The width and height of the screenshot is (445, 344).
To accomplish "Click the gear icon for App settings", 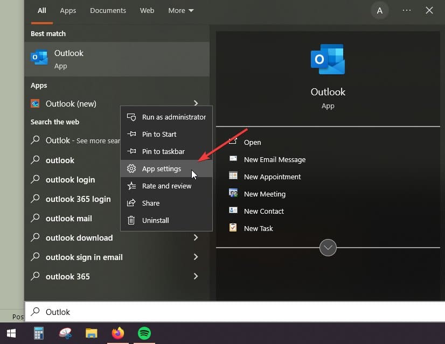I will [131, 169].
